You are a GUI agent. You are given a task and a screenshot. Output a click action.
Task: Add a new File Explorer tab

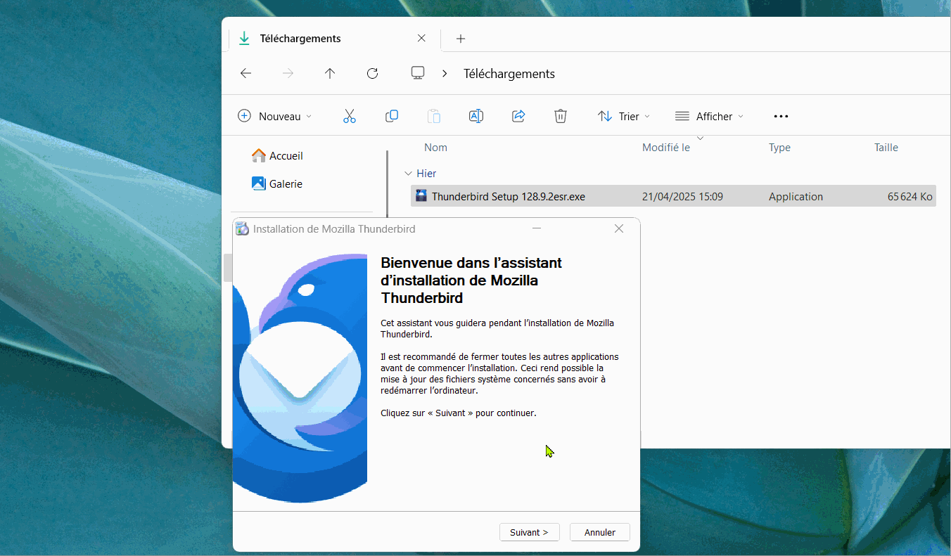coord(461,39)
